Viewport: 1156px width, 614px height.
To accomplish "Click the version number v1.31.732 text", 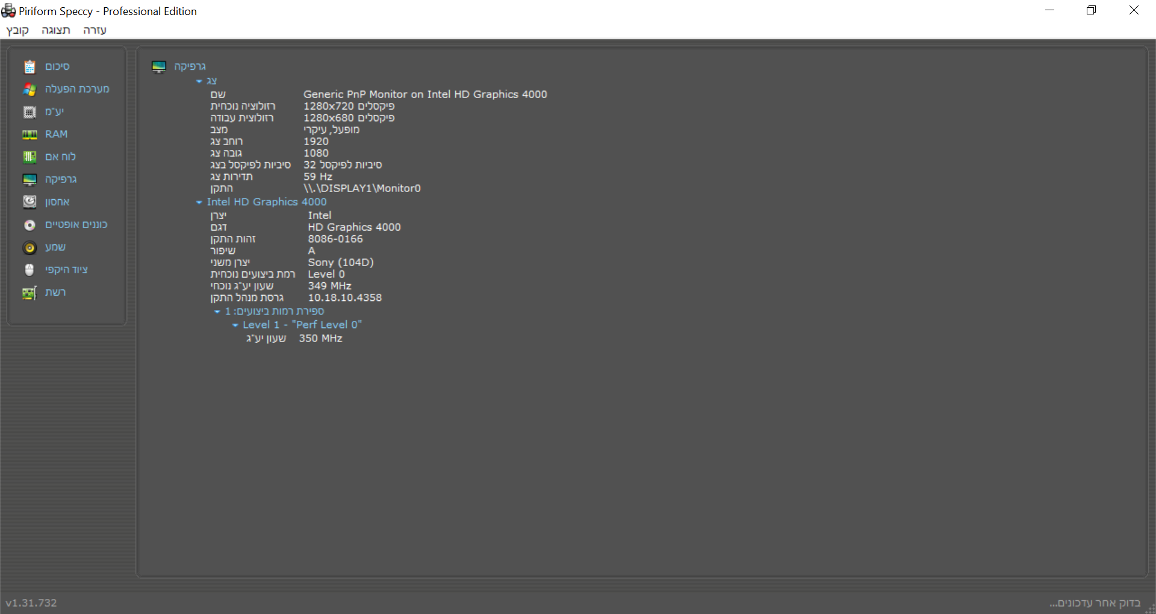I will click(31, 603).
